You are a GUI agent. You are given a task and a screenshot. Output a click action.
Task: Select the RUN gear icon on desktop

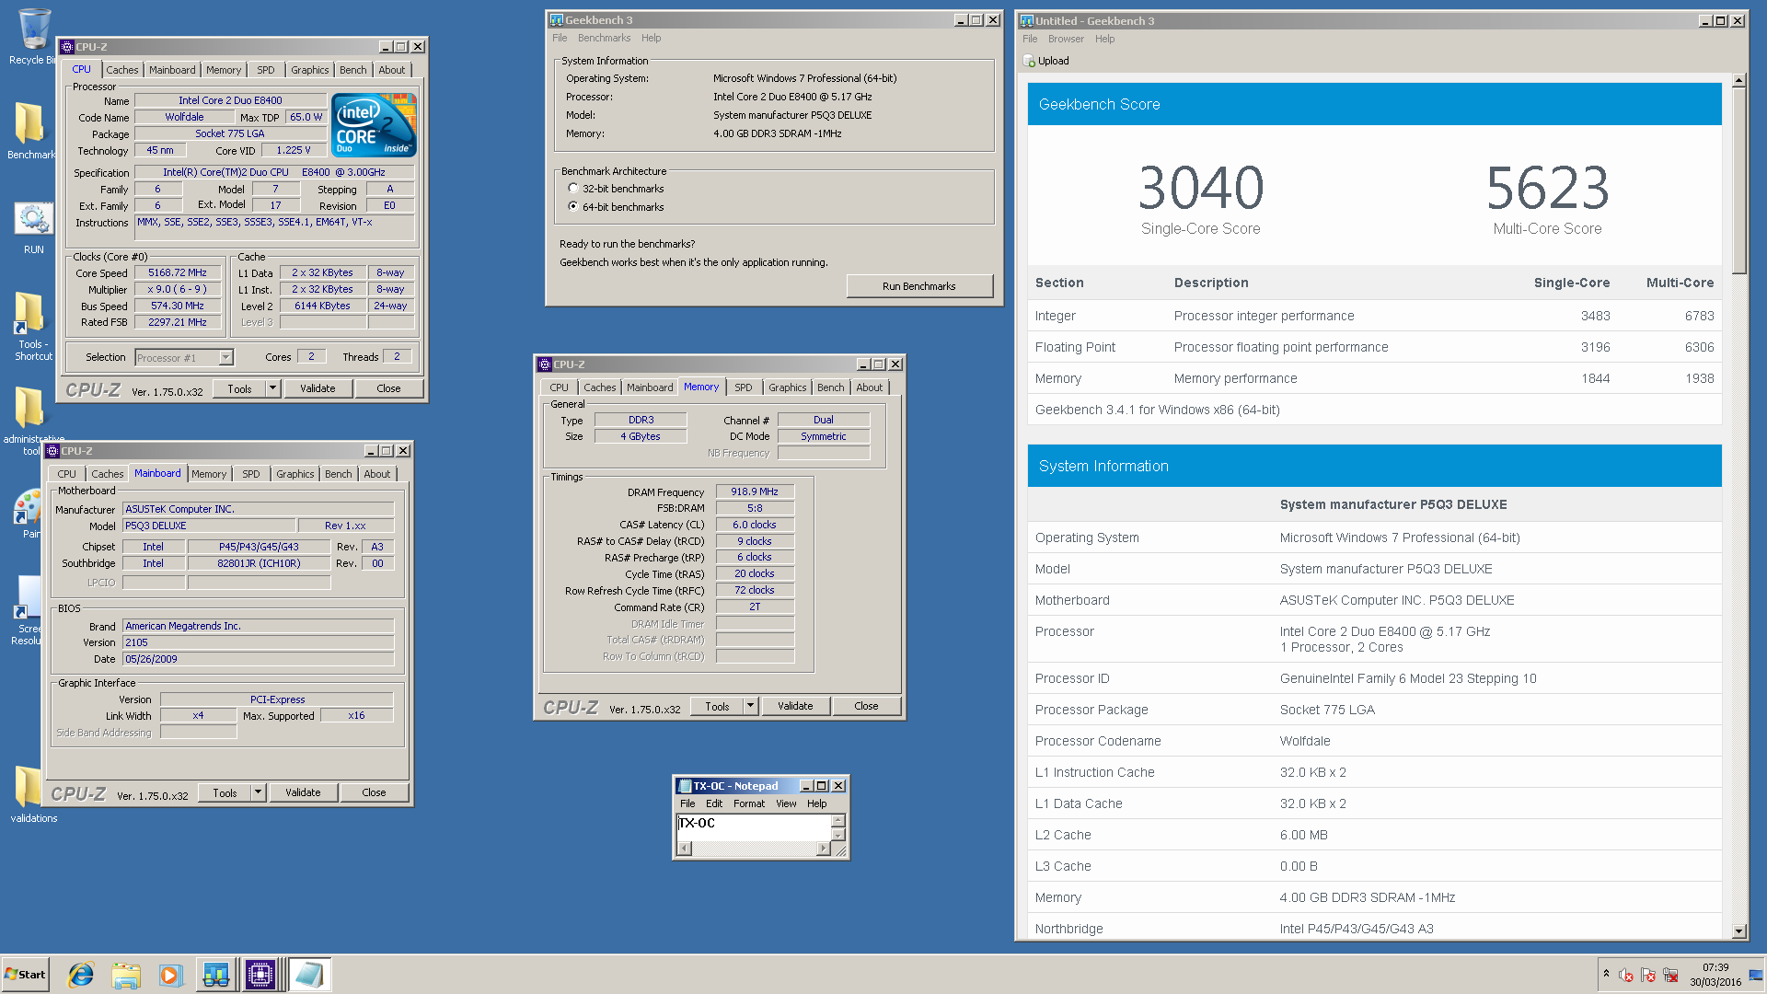[x=34, y=219]
